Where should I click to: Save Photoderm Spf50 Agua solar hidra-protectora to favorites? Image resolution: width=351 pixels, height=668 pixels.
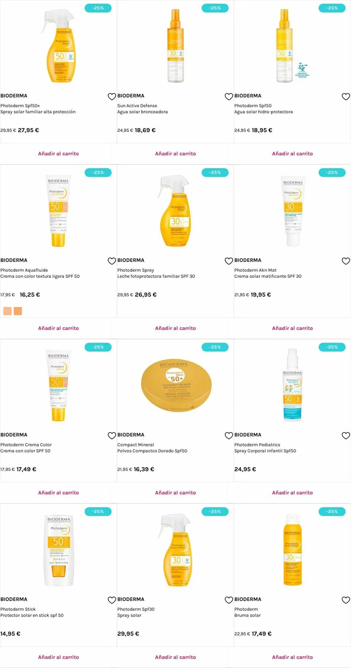tap(346, 97)
